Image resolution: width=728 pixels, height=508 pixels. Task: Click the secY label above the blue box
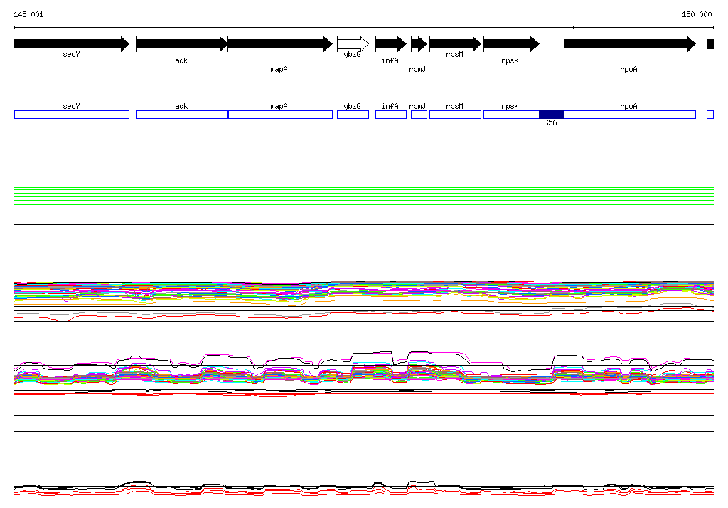[72, 107]
